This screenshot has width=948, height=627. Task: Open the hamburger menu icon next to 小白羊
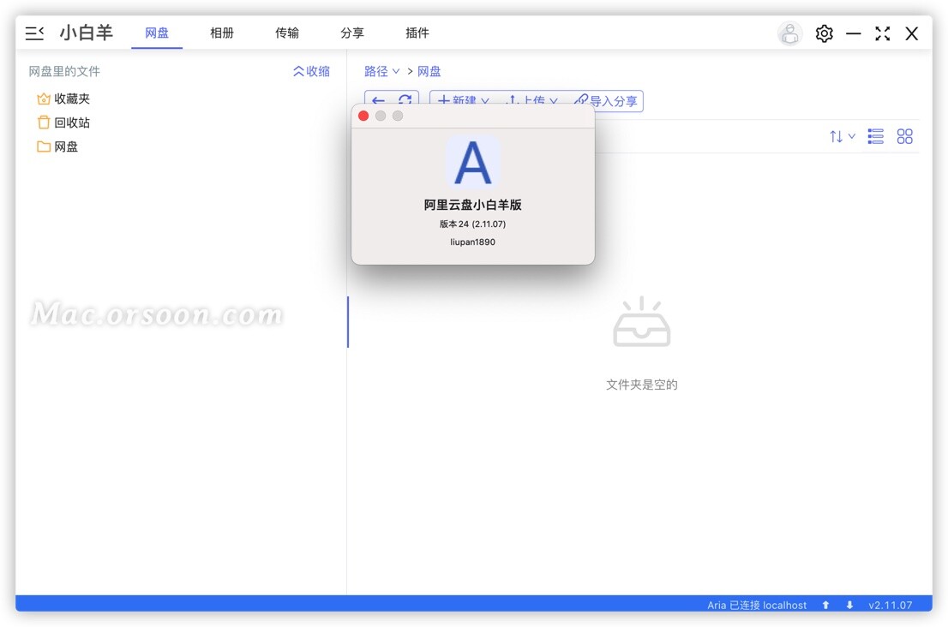(x=33, y=33)
